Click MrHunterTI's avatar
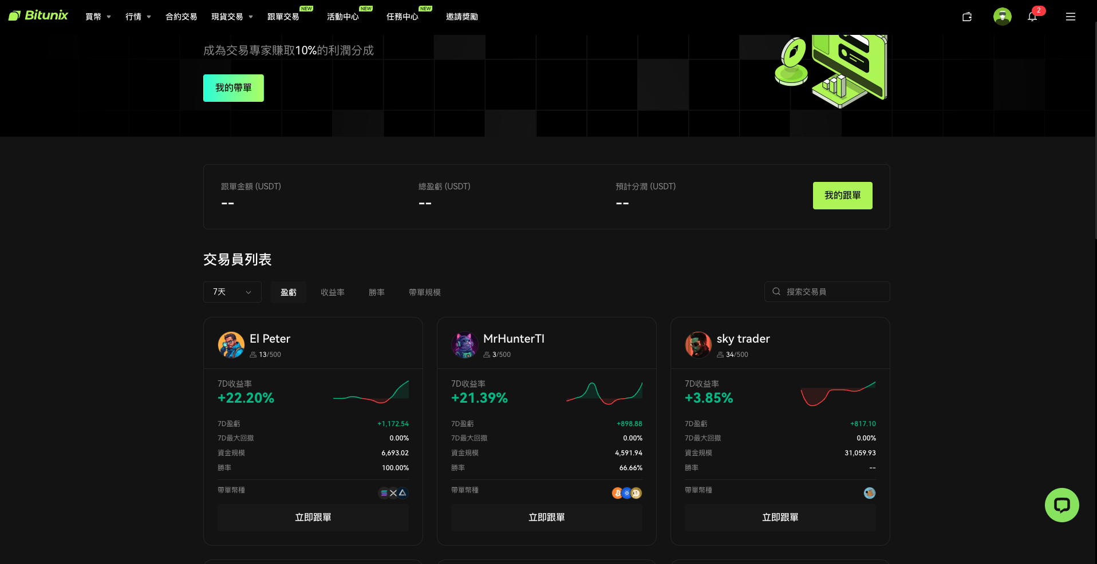Viewport: 1097px width, 564px height. (x=465, y=345)
